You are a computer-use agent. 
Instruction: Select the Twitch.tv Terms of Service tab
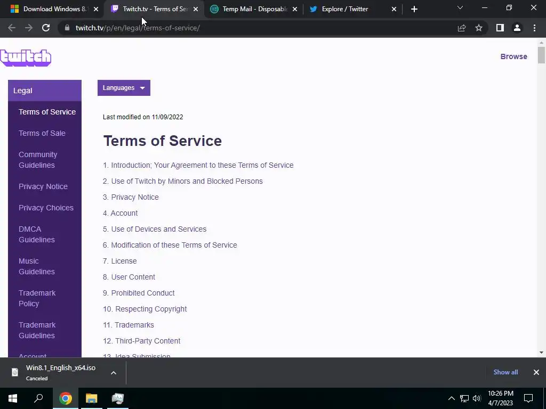pos(153,9)
